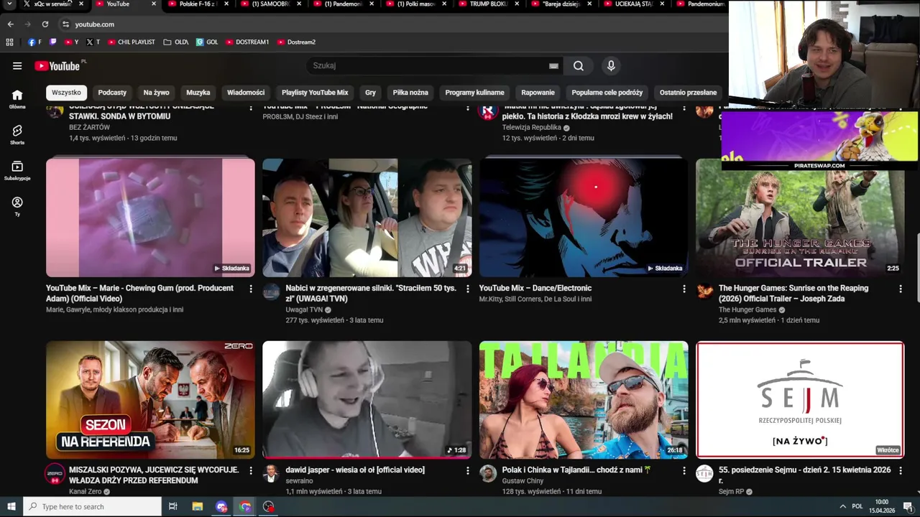Show hidden system tray icons
The height and width of the screenshot is (517, 920).
(x=842, y=506)
